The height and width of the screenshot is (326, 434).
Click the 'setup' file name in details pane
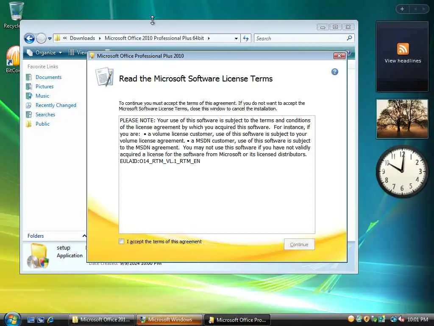click(x=64, y=247)
